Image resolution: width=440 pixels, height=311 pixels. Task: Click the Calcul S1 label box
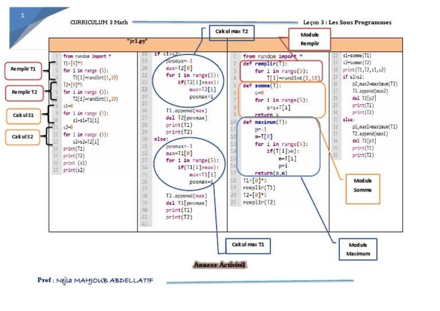[23, 115]
